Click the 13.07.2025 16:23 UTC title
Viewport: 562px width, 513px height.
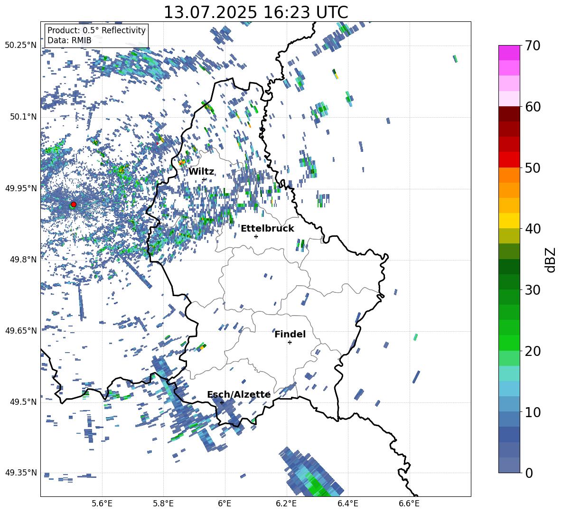point(256,12)
